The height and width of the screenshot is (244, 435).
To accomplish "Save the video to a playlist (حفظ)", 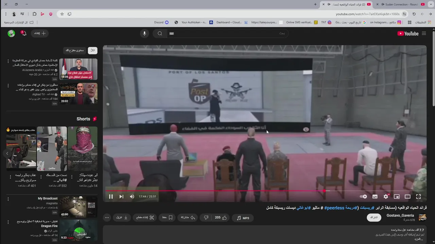I will point(167,218).
